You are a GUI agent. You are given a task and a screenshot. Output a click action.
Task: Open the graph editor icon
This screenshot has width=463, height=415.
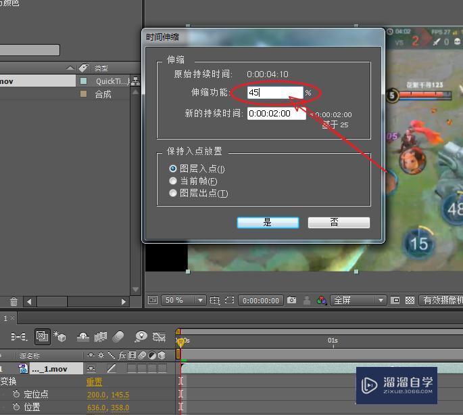pyautogui.click(x=159, y=336)
